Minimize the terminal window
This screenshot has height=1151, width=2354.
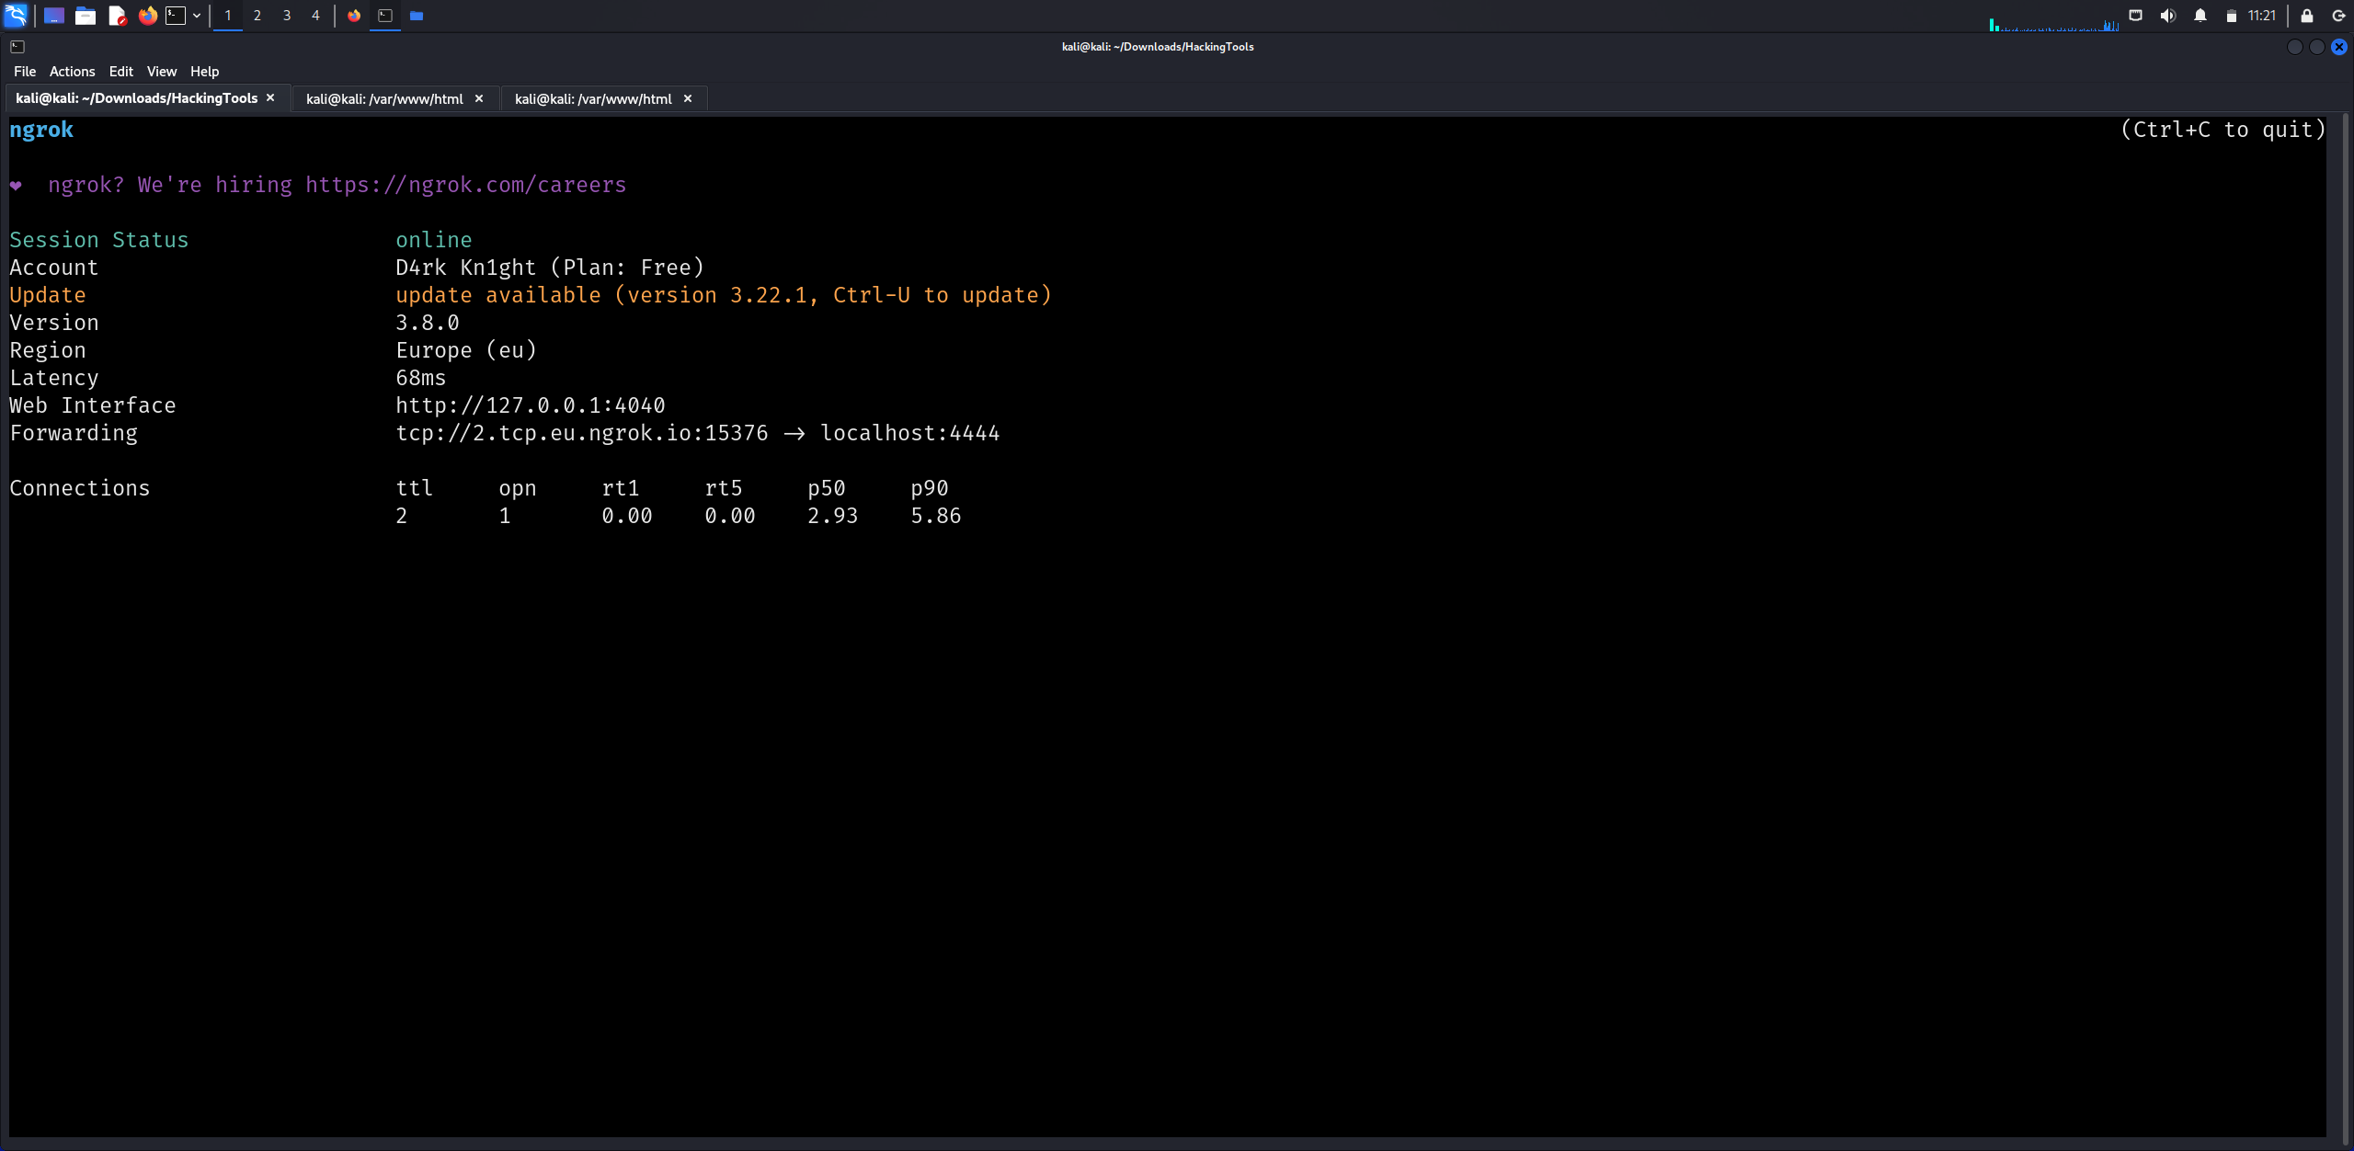click(2294, 47)
